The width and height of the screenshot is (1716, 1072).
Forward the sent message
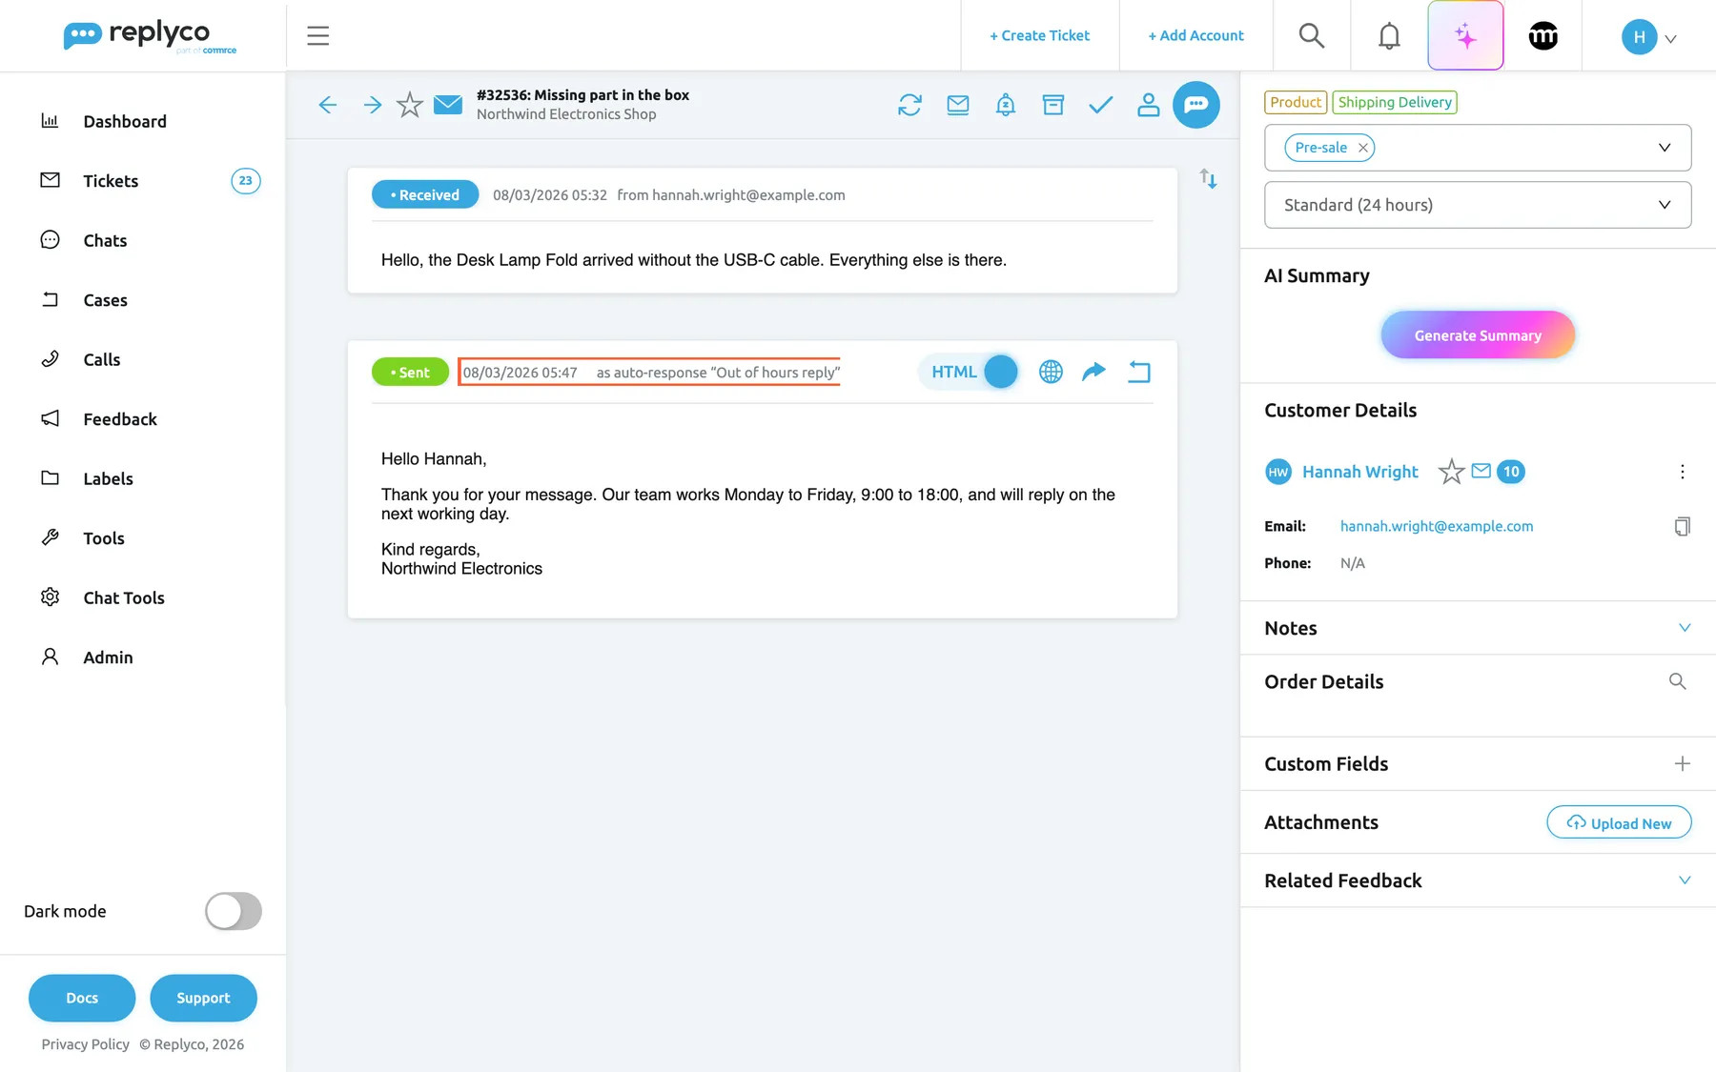tap(1094, 372)
